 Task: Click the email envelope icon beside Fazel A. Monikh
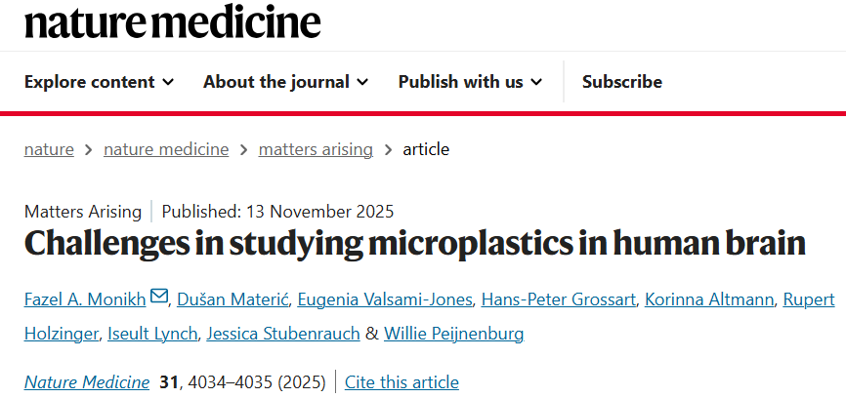click(x=159, y=297)
